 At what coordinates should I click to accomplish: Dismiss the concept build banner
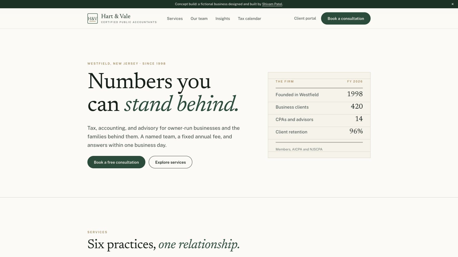pos(453,4)
